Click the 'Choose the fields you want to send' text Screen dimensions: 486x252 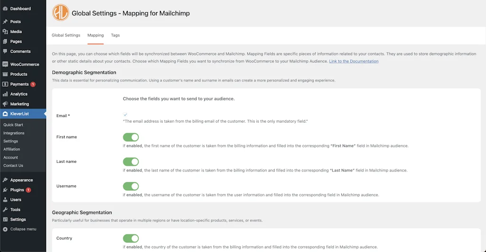coord(179,99)
